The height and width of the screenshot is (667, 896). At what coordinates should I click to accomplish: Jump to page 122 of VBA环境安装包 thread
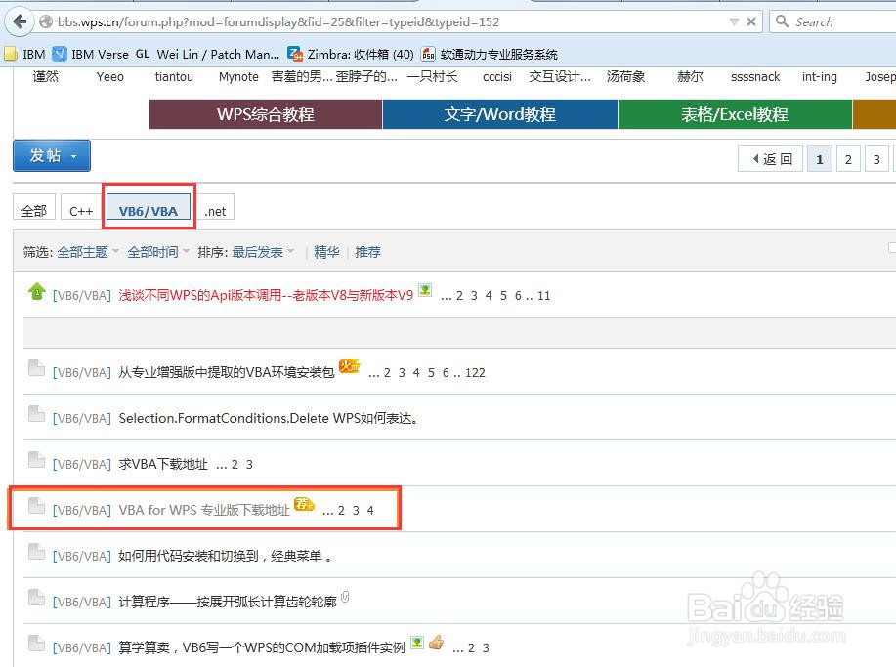coord(475,373)
